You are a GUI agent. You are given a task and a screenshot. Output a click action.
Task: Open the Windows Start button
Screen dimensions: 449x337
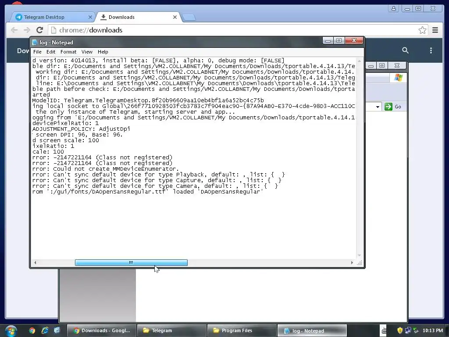(x=11, y=331)
